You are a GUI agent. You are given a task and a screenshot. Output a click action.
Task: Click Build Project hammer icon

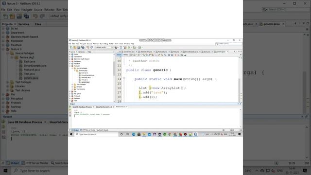121,48
